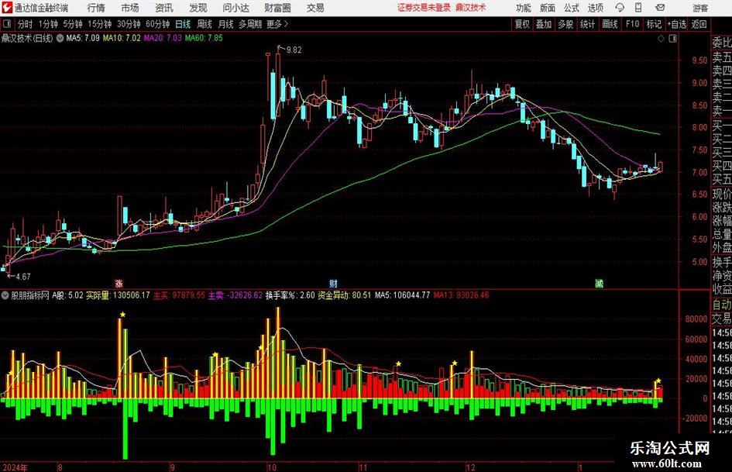Switch to 60分钟 period
Screen dimensions: 732x472
[x=158, y=24]
